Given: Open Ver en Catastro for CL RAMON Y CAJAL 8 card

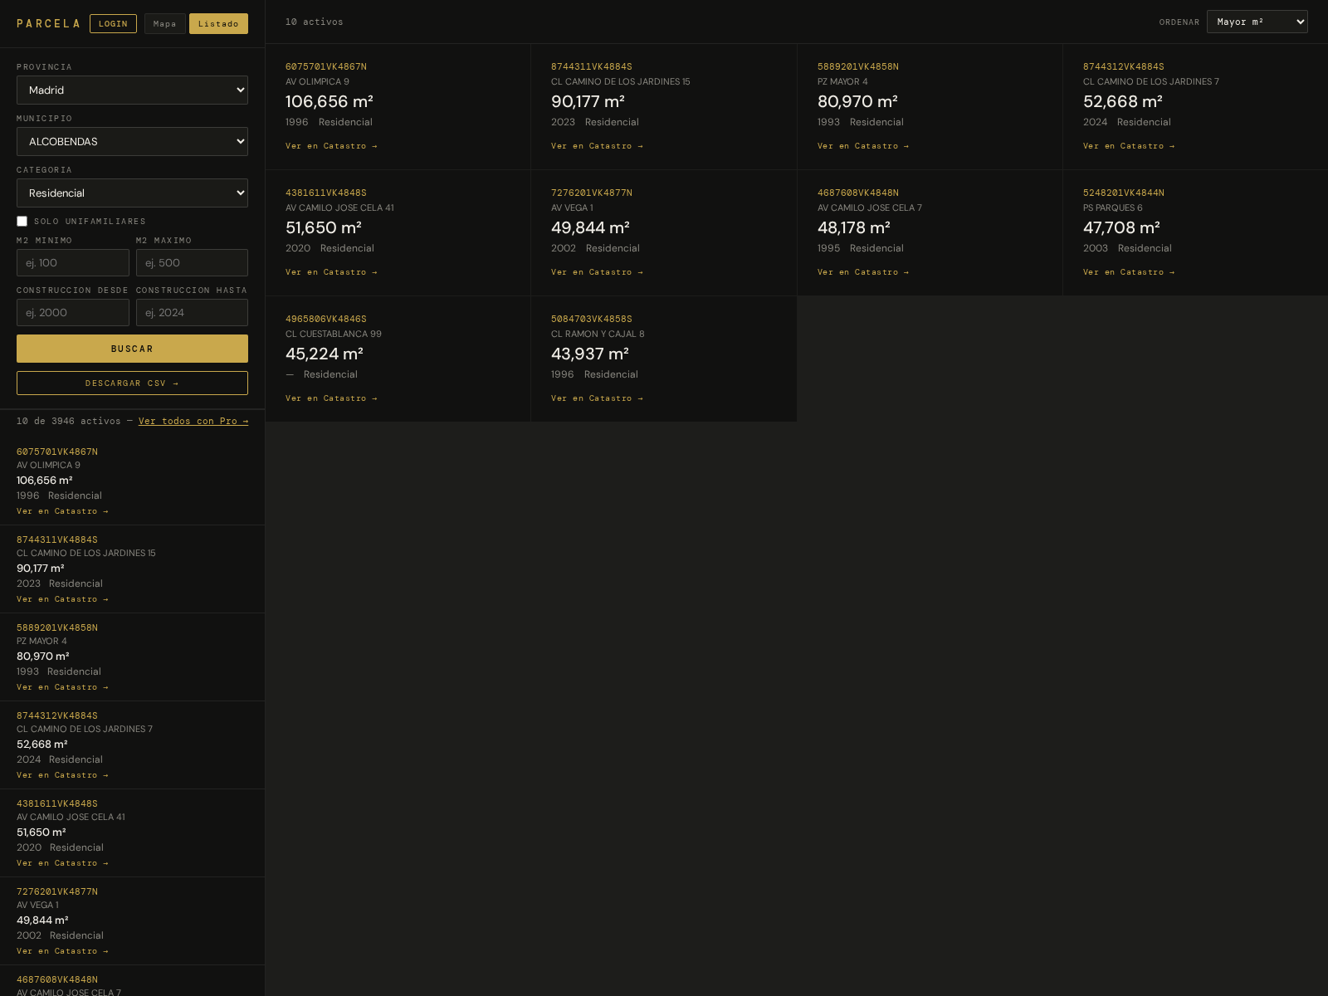Looking at the screenshot, I should coord(597,398).
